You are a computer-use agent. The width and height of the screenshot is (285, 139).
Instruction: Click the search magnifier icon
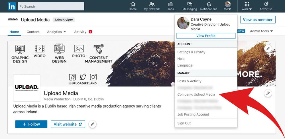click(x=21, y=6)
